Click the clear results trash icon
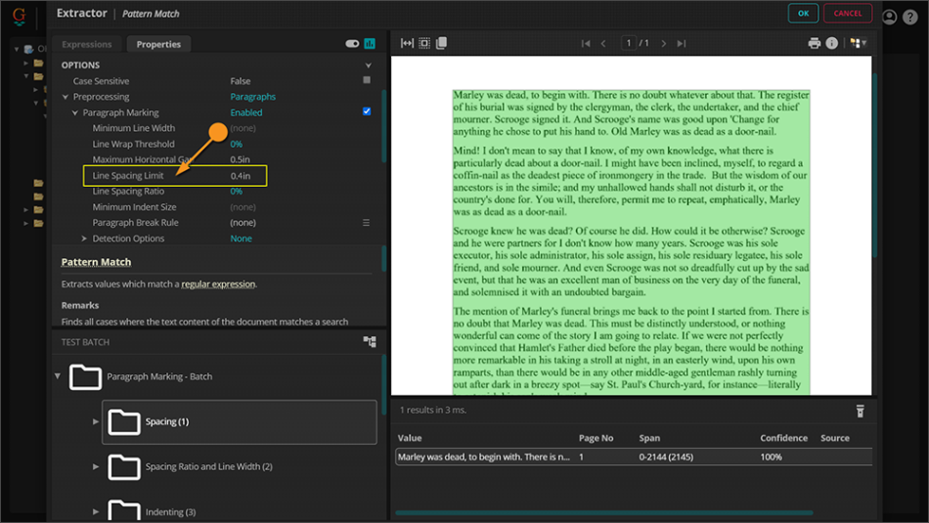 (x=860, y=411)
